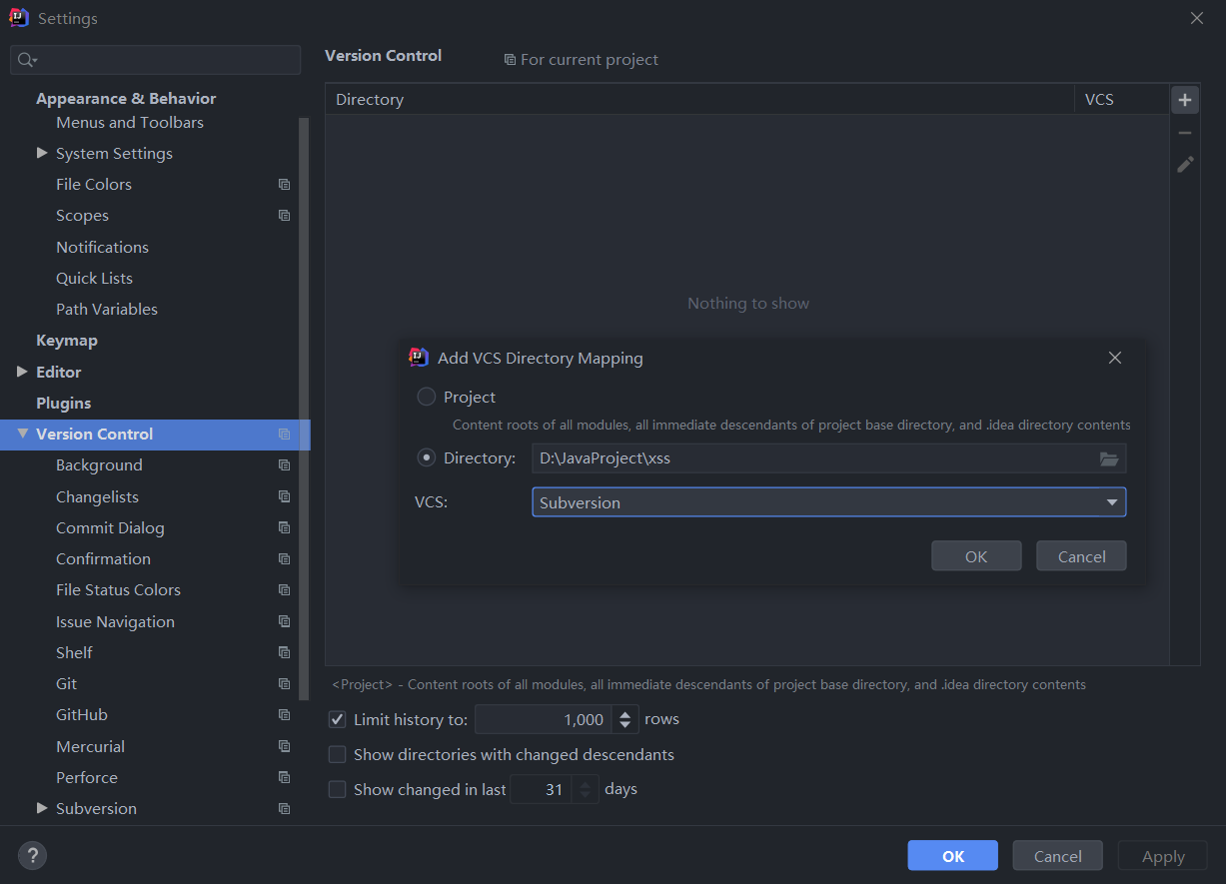Expand the System Settings tree node
1226x884 pixels.
coord(42,153)
